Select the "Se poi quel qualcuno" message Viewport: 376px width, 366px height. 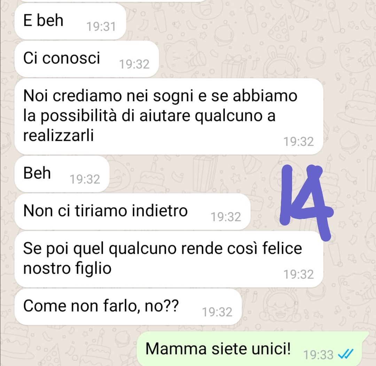(x=169, y=259)
